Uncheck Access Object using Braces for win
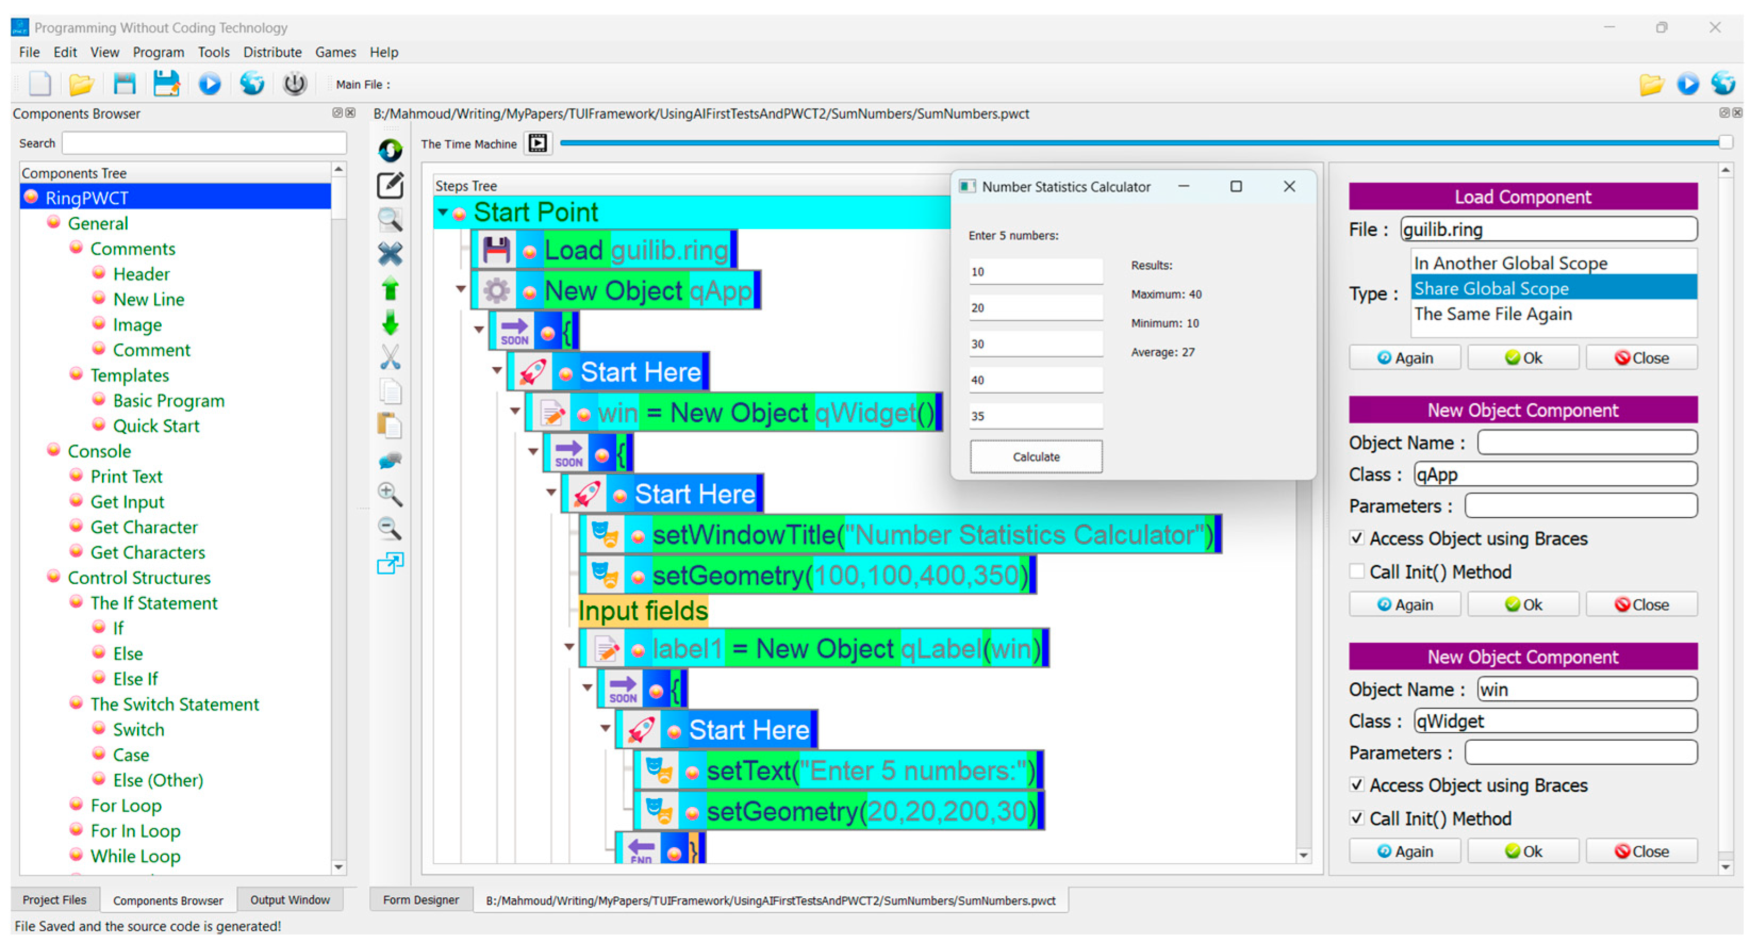 (x=1356, y=785)
